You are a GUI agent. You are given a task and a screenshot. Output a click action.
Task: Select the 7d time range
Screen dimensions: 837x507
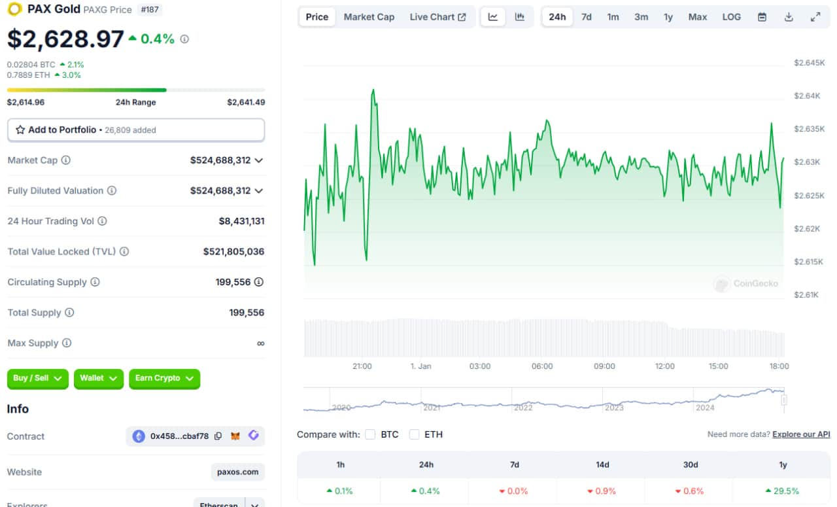click(x=587, y=17)
